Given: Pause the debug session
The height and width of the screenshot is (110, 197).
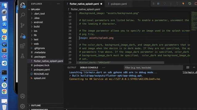Looking at the screenshot, I should point(158,4).
